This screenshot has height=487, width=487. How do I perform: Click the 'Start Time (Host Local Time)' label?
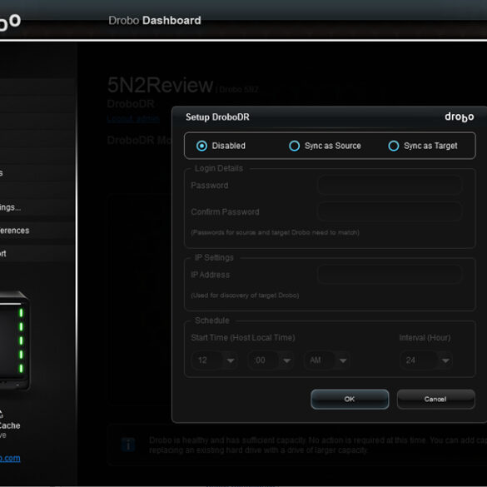[x=243, y=338]
